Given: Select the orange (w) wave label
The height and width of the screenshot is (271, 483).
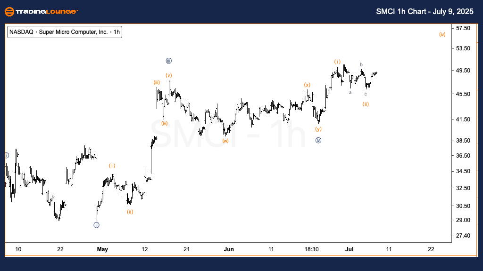Looking at the screenshot, I should click(225, 141).
